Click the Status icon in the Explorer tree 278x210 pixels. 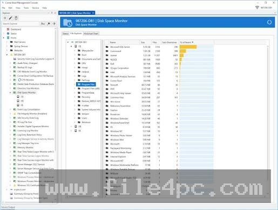click(8, 34)
